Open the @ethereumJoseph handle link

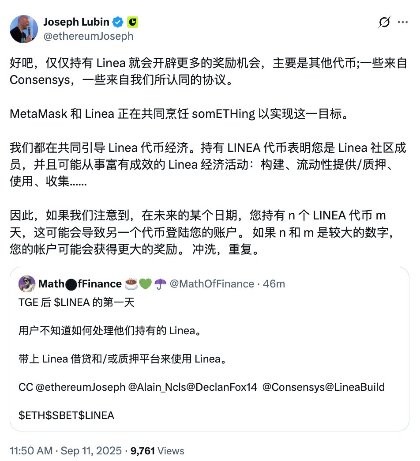pyautogui.click(x=88, y=36)
